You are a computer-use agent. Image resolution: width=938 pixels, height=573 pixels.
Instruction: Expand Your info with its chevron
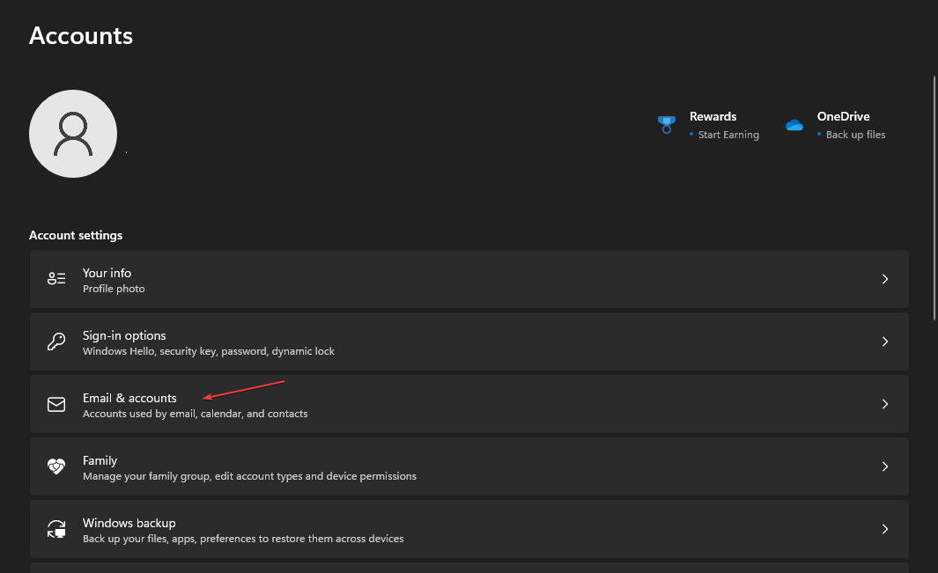pyautogui.click(x=885, y=279)
